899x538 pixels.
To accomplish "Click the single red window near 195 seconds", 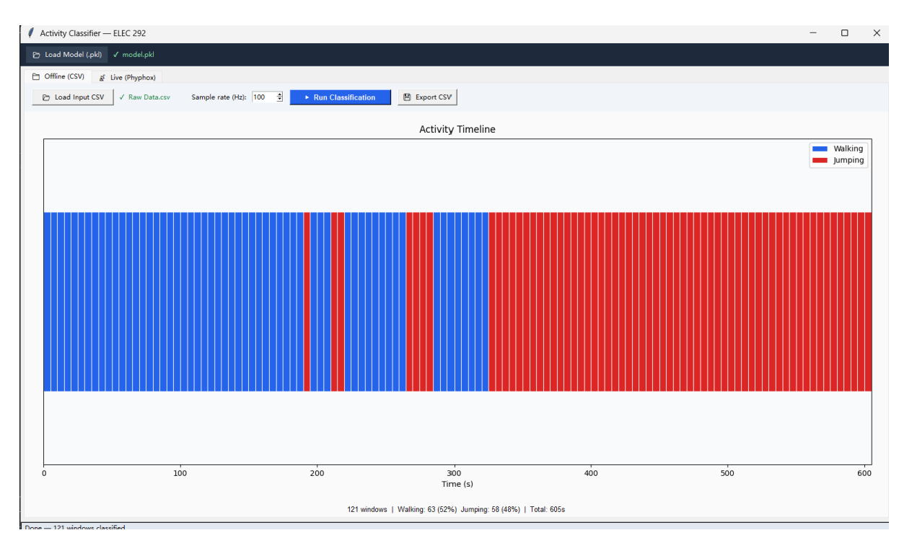I will click(x=307, y=301).
